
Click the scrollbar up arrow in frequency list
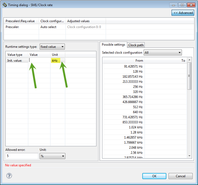coord(189,60)
